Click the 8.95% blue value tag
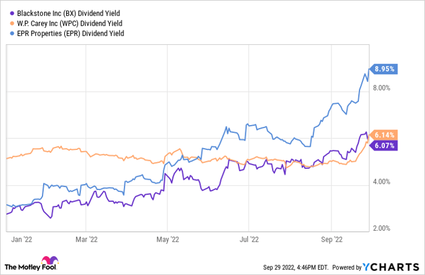The image size is (425, 275). coord(384,69)
